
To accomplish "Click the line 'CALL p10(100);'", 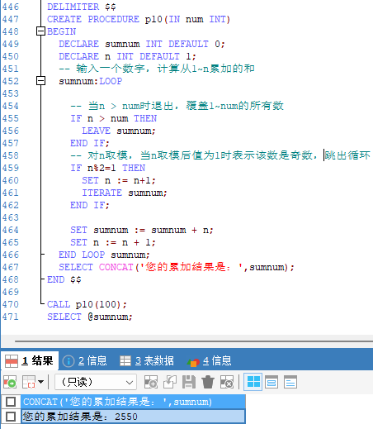I will click(87, 304).
